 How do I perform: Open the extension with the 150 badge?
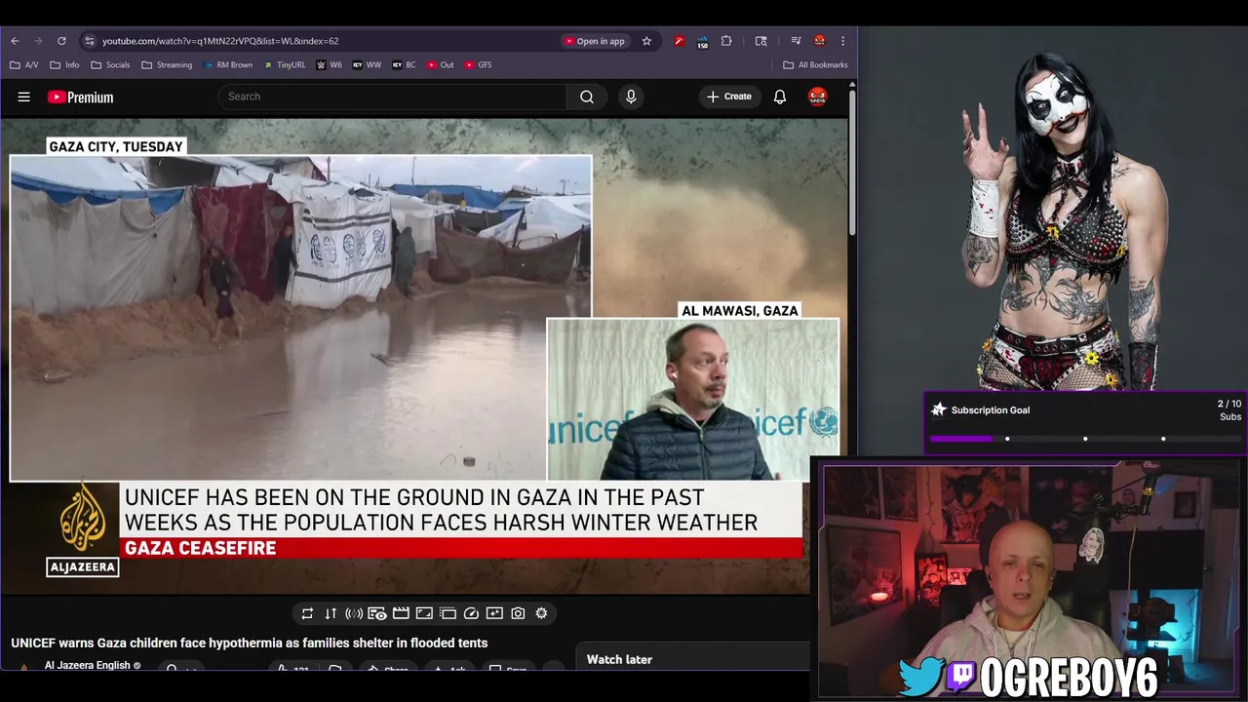click(702, 42)
